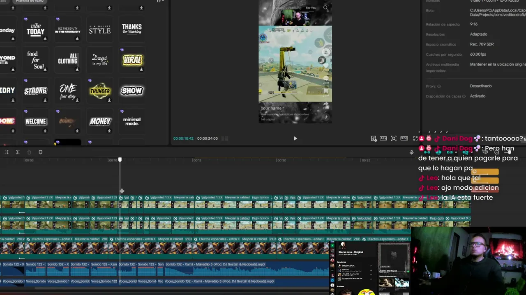
Task: Open the template sort filter dropdown
Action: (160, 1)
